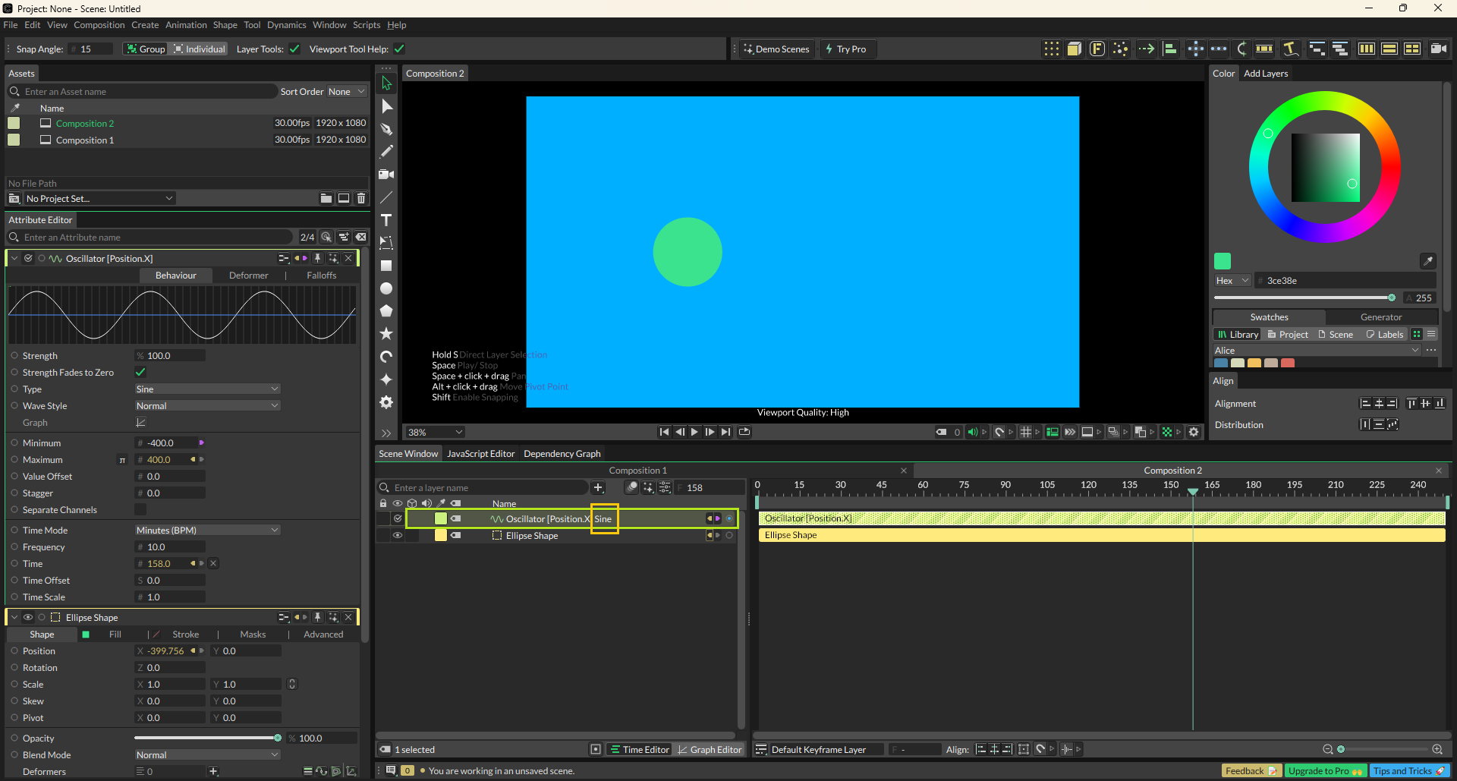The height and width of the screenshot is (781, 1457).
Task: Click the Camera tool icon
Action: (x=386, y=175)
